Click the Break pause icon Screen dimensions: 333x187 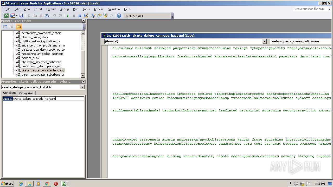74,16
